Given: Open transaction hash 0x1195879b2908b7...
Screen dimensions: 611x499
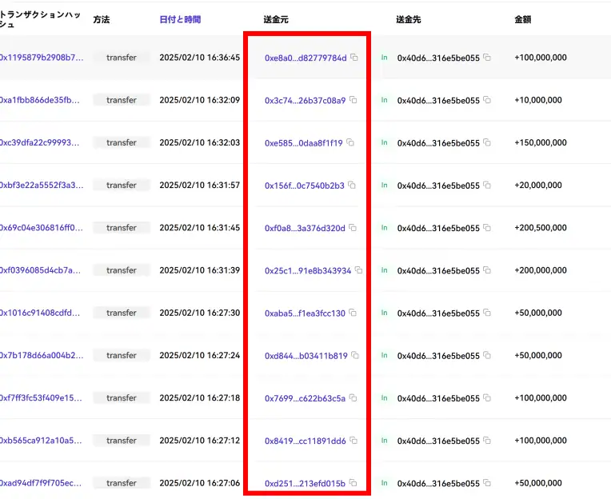Looking at the screenshot, I should (x=42, y=58).
